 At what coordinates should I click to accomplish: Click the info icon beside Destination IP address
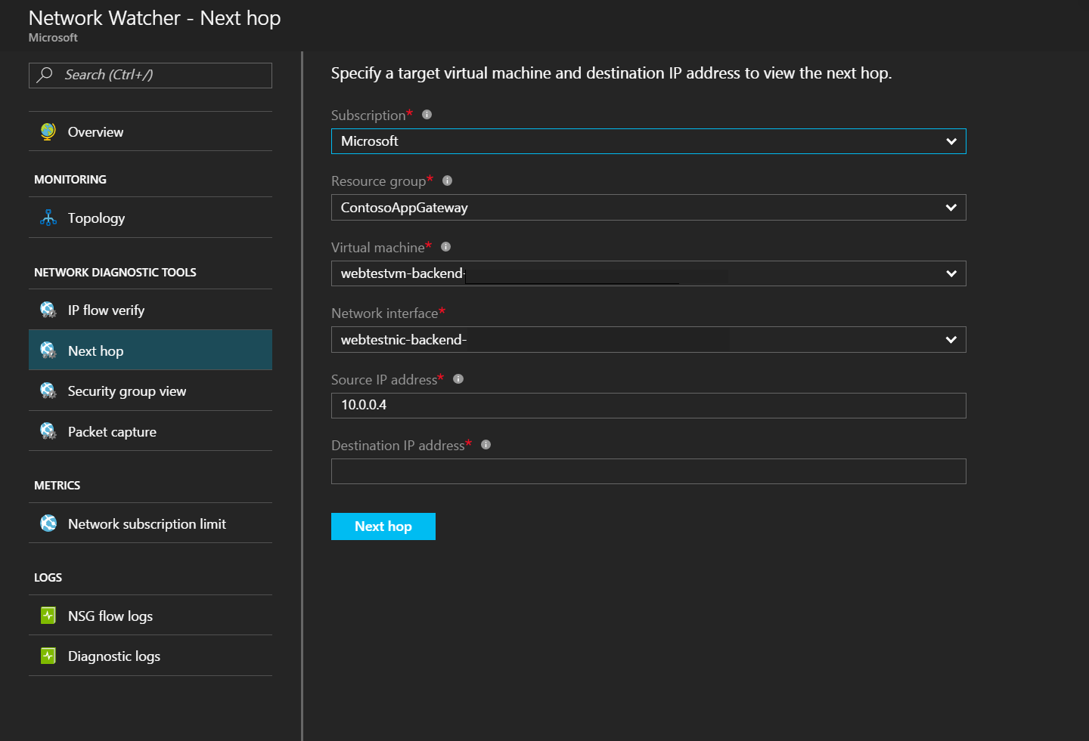[486, 445]
